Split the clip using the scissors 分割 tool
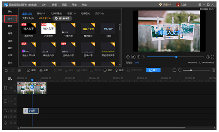Viewport: 219px width, 132px height. (x=44, y=70)
